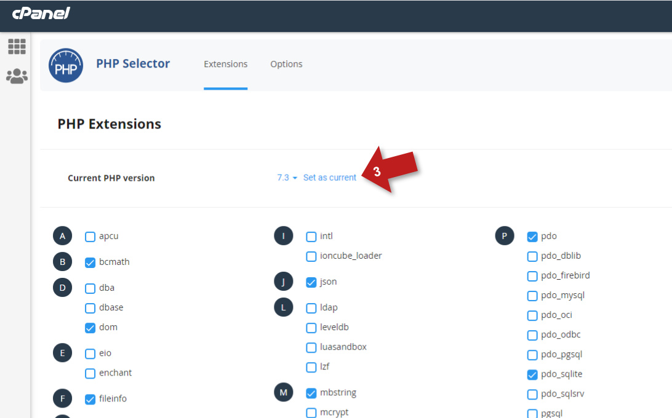Enable the pdo_mysql extension
Image resolution: width=672 pixels, height=418 pixels.
coord(532,296)
